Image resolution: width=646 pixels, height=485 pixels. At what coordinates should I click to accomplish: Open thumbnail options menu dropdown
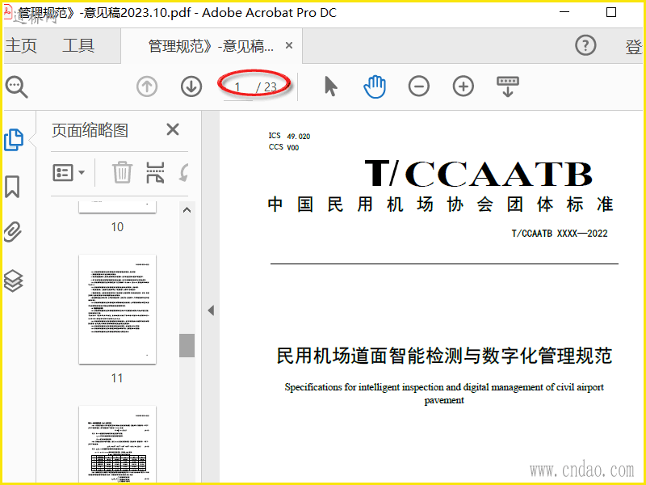(69, 172)
